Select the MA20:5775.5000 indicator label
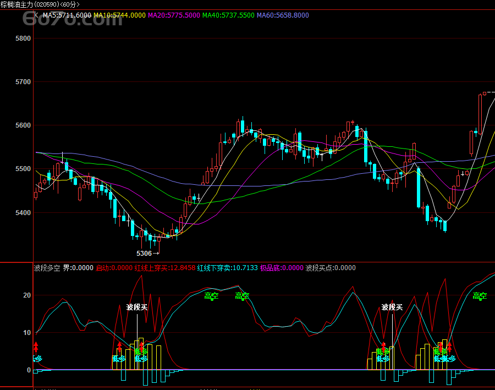 (174, 15)
